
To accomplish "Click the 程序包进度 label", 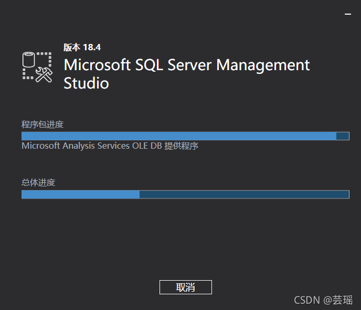I will pyautogui.click(x=43, y=124).
